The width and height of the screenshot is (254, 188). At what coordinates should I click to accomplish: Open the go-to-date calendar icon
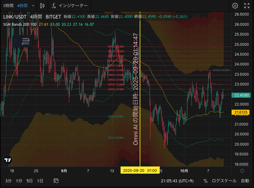coord(56,181)
